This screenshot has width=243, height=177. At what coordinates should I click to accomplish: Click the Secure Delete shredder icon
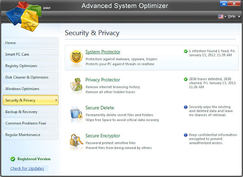coord(76,112)
